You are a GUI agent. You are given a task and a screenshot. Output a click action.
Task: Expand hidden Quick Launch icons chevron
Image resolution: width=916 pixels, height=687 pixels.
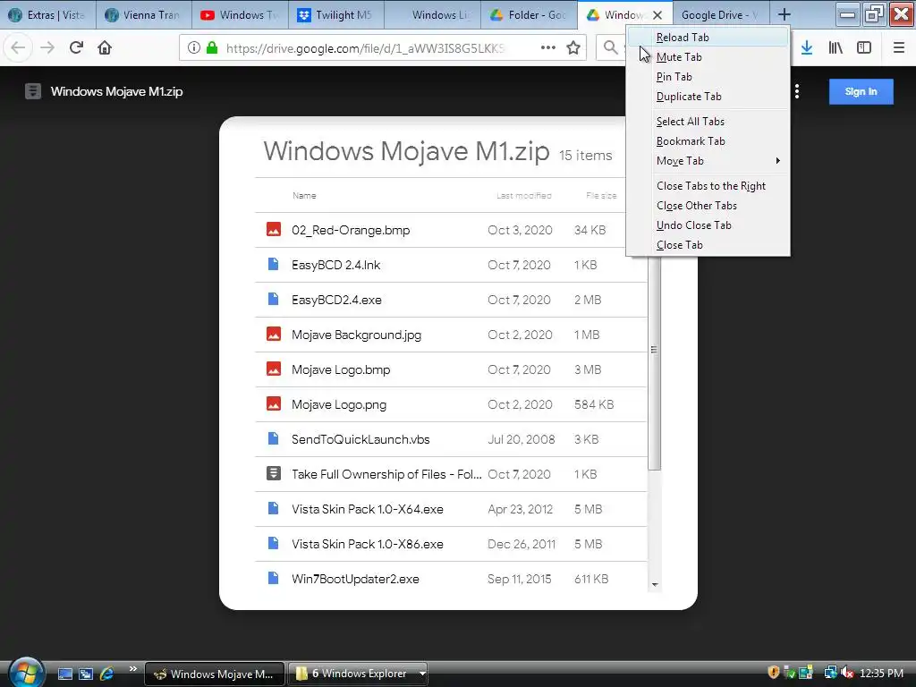[133, 668]
